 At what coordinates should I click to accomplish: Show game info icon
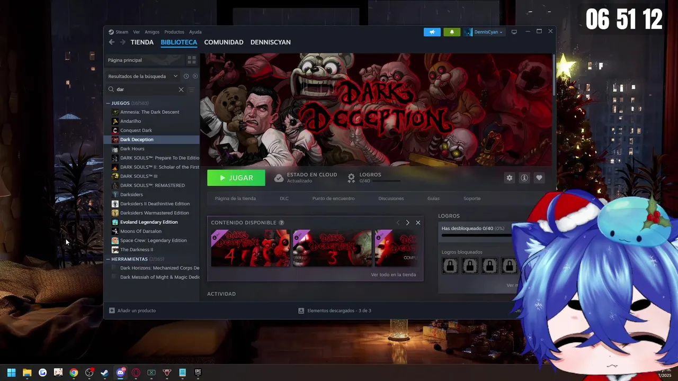[524, 178]
